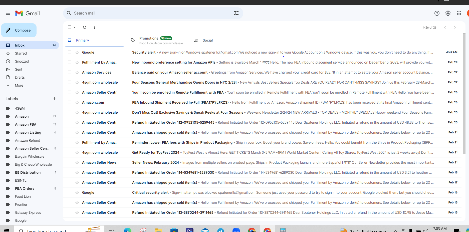Open search options filter icon

236,13
